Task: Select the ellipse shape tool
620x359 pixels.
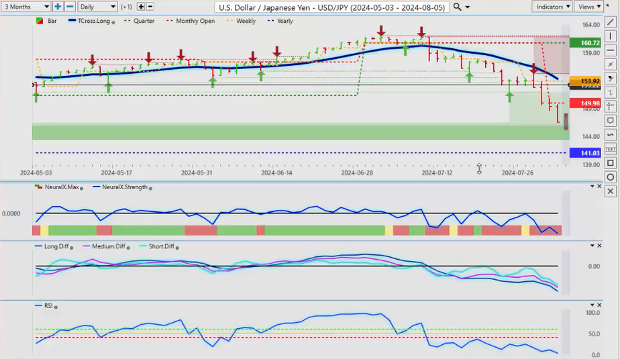Action: 611,177
